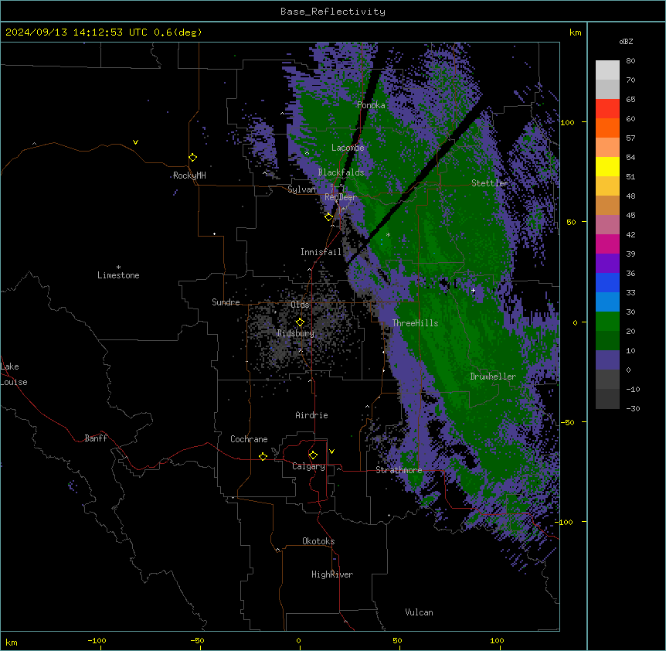Click the km unit label at bottom left
Screen dimensions: 666x651
pyautogui.click(x=11, y=642)
